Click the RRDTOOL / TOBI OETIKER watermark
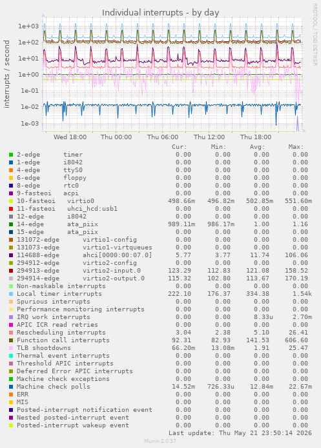The width and height of the screenshot is (321, 448). click(315, 35)
